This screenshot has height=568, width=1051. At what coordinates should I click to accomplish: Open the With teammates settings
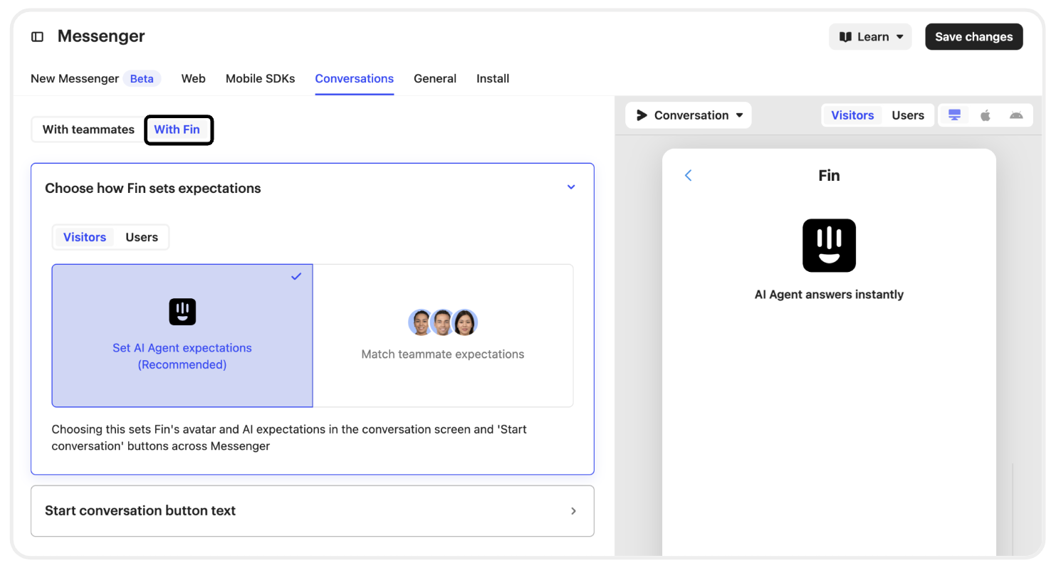click(x=88, y=130)
